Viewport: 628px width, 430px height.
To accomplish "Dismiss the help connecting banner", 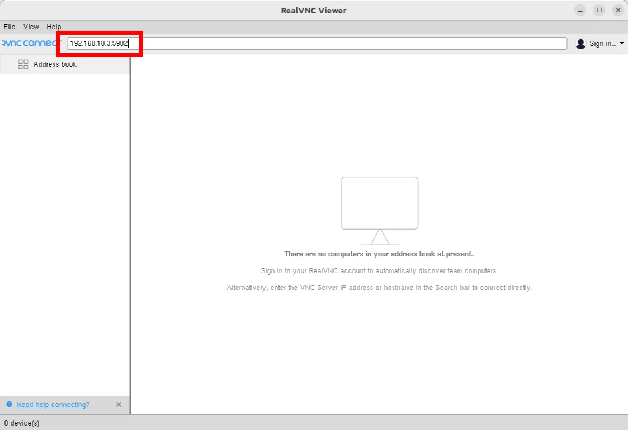I will 119,405.
